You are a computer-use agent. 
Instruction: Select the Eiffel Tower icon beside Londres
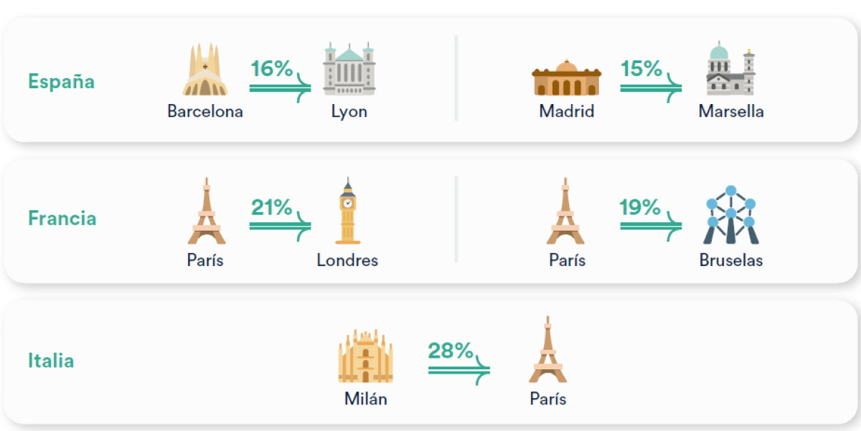pos(206,212)
